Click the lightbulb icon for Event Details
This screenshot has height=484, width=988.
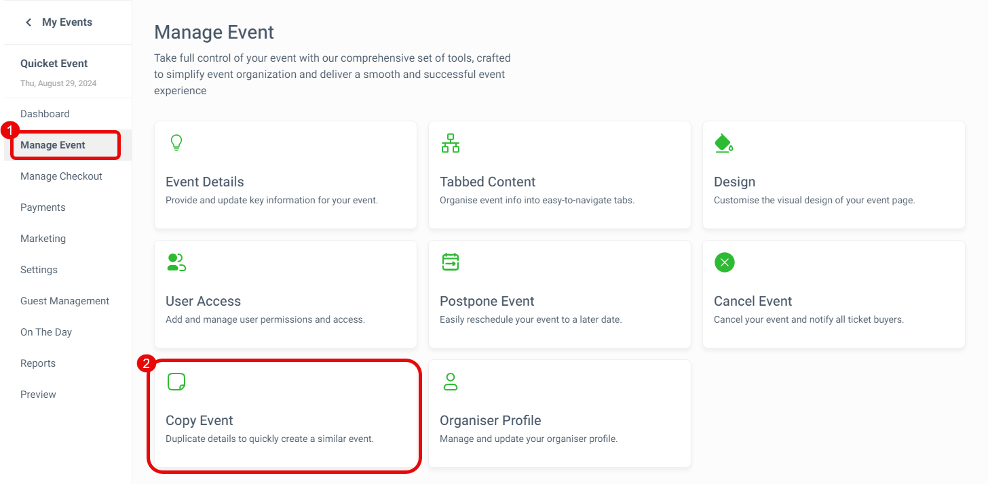[176, 143]
